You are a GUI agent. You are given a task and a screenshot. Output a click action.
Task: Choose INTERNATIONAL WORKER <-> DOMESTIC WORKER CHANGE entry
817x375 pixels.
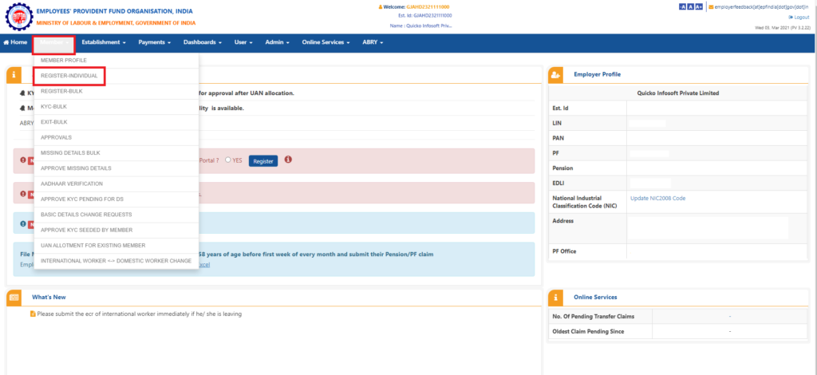(x=116, y=260)
